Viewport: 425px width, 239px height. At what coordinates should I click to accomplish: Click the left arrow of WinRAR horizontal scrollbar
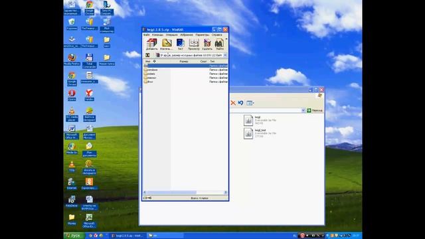click(x=145, y=193)
